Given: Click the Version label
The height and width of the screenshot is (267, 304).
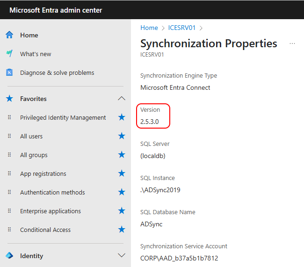Looking at the screenshot, I should [150, 109].
